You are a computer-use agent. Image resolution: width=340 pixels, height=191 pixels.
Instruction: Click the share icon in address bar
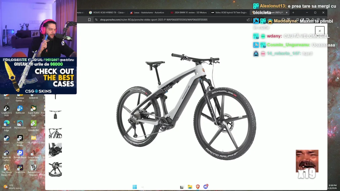click(x=248, y=20)
